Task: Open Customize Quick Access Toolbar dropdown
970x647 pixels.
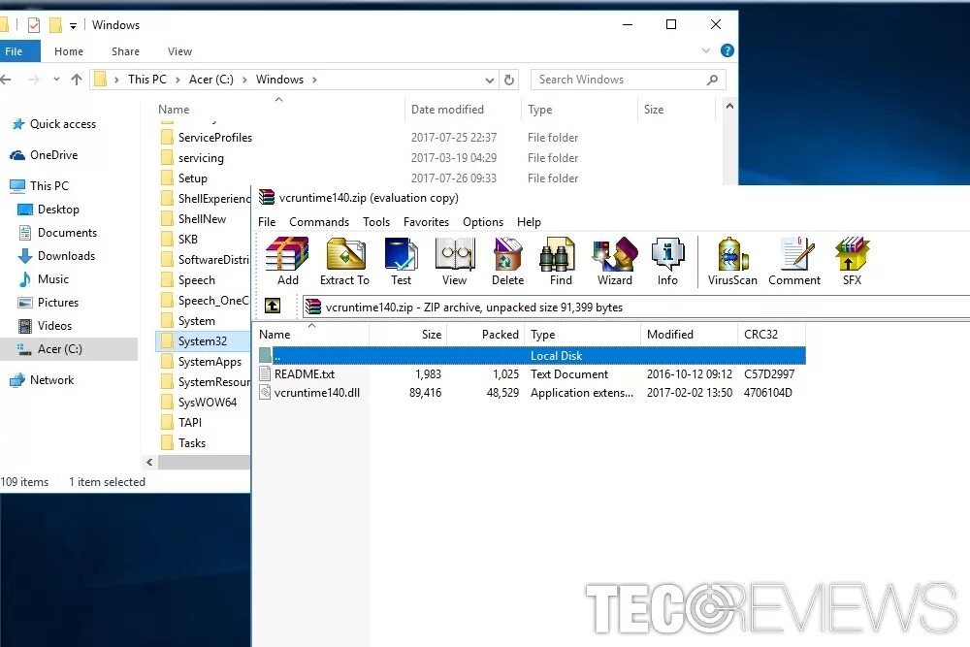Action: tap(73, 25)
